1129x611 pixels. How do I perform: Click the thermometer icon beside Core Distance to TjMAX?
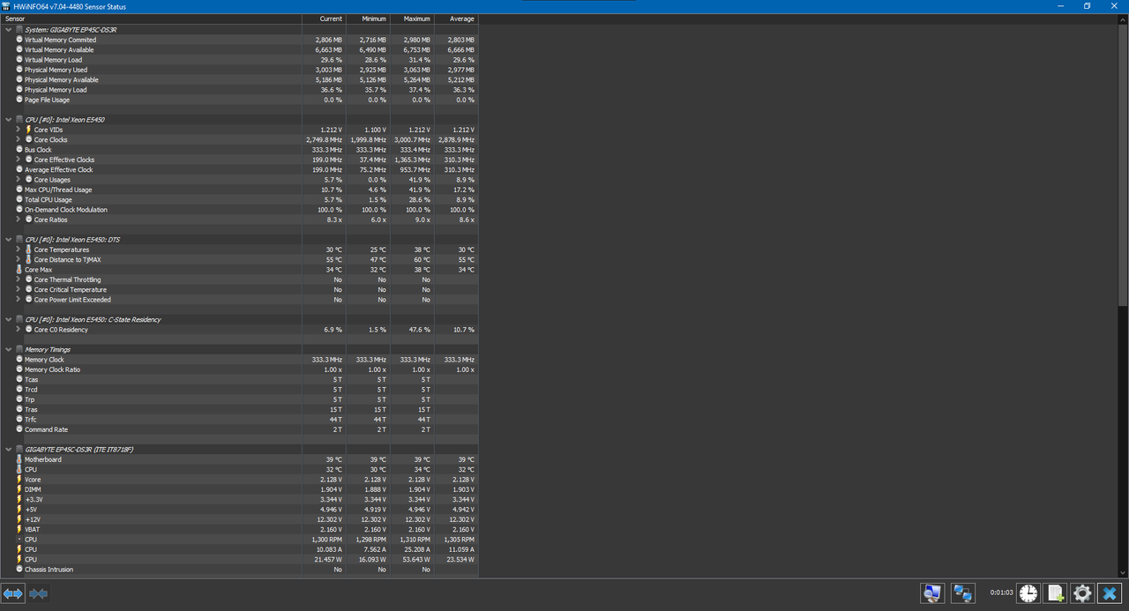point(29,259)
